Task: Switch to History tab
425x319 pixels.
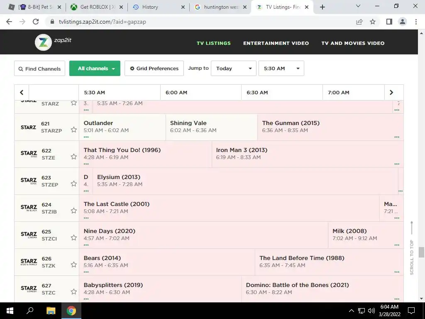Action: click(158, 7)
